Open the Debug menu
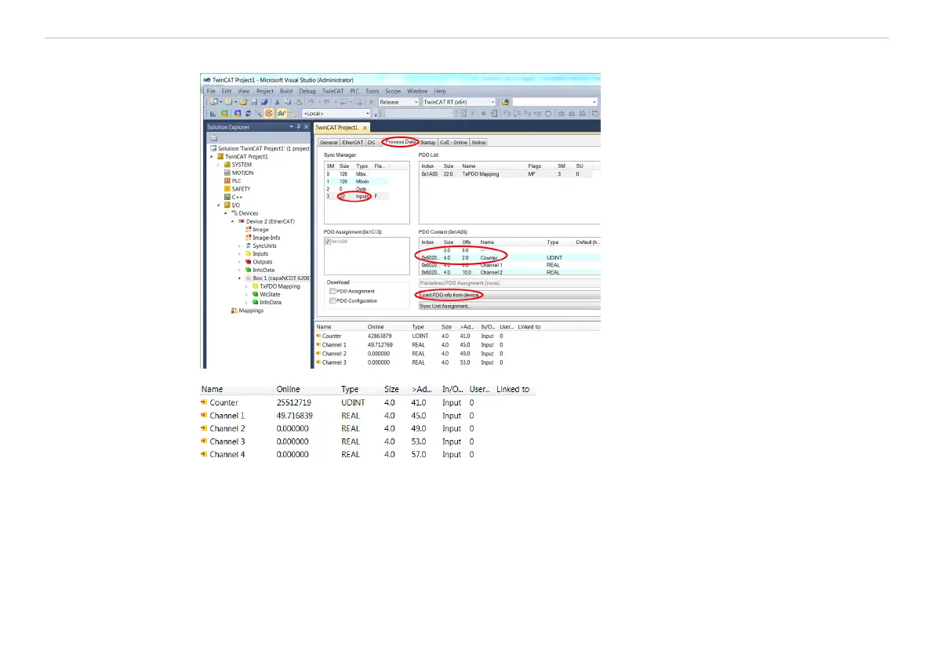This screenshot has width=934, height=658. 307,91
